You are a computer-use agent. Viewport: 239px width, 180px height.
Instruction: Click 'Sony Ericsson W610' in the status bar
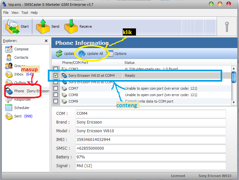pyautogui.click(x=215, y=176)
